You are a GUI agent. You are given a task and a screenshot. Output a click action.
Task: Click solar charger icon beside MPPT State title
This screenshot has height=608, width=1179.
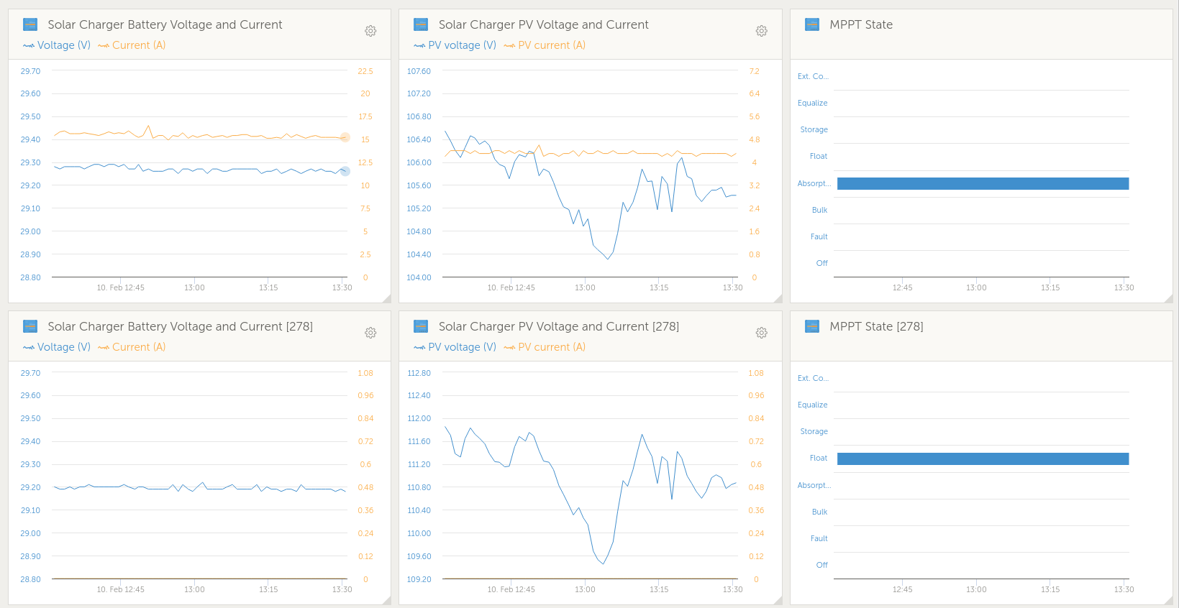pyautogui.click(x=812, y=24)
